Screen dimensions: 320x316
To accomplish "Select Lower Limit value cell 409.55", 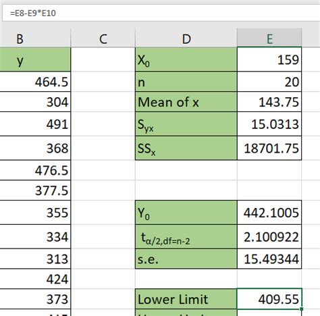I will point(269,299).
